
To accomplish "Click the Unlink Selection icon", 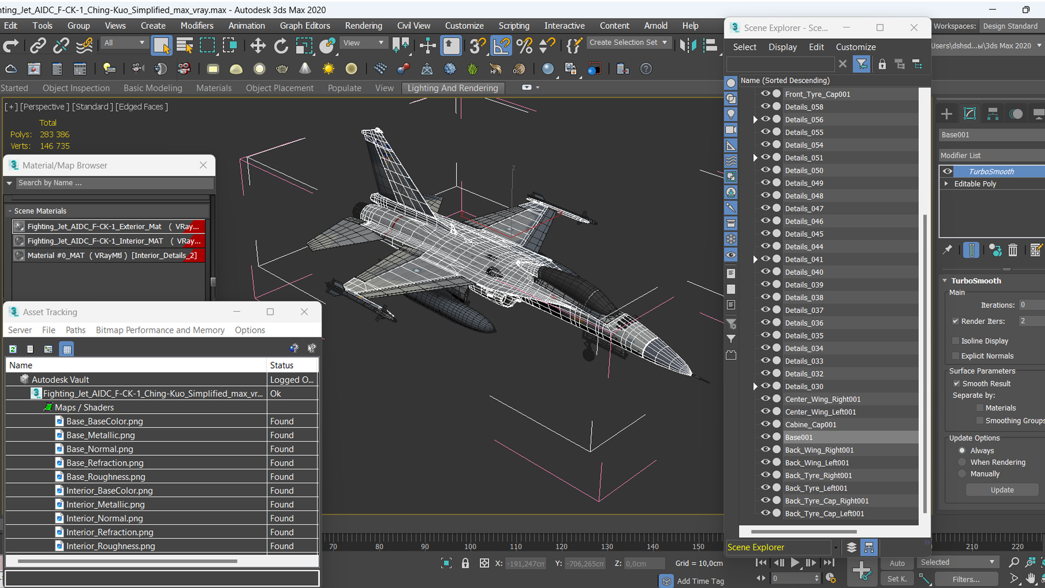I will point(60,46).
